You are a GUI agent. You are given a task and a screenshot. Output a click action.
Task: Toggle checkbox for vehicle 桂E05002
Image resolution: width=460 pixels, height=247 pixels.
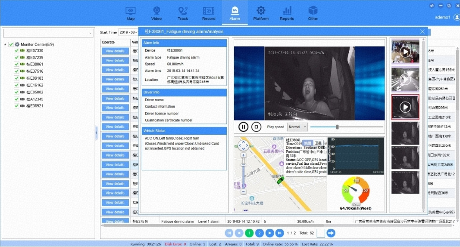[16, 92]
